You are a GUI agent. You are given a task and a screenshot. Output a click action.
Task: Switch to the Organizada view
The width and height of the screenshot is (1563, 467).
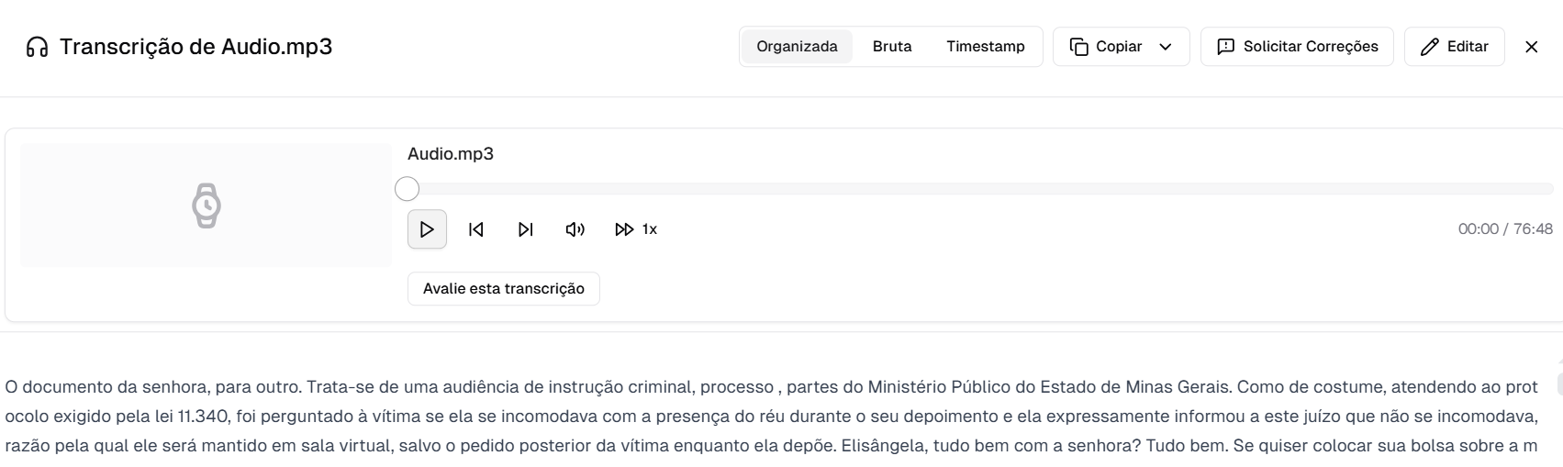tap(797, 47)
